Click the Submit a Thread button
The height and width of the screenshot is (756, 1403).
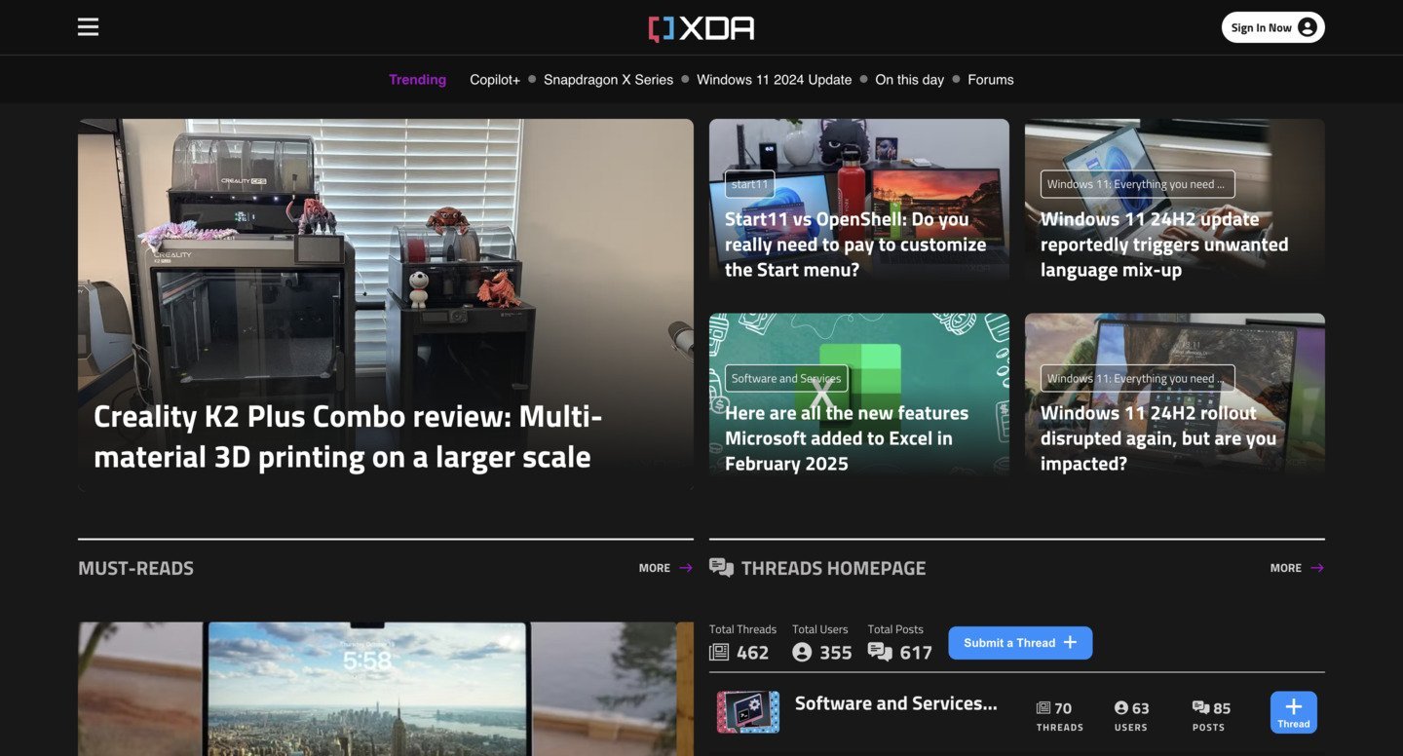(1020, 643)
